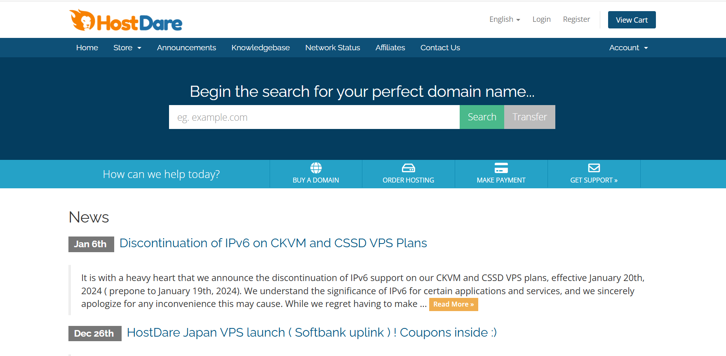The width and height of the screenshot is (726, 356).
Task: Click the globe icon for Buy a Domain
Action: click(316, 168)
